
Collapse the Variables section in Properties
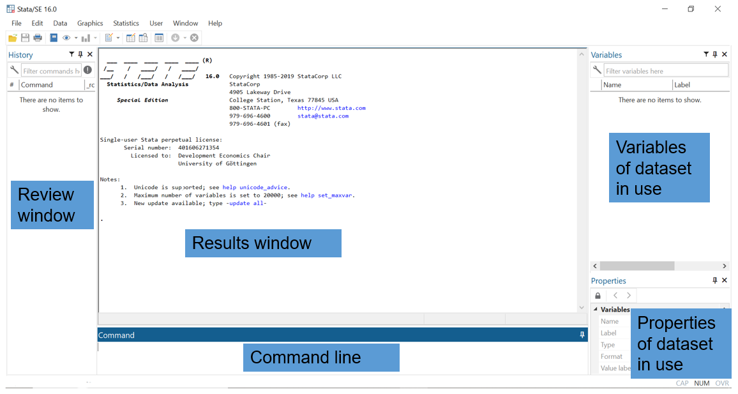(595, 309)
